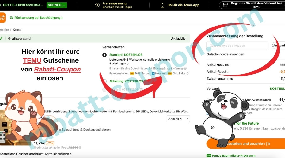Open the Rücksendung bei Beschädigung link
Image resolution: width=285 pixels, height=158 pixels.
click(38, 18)
